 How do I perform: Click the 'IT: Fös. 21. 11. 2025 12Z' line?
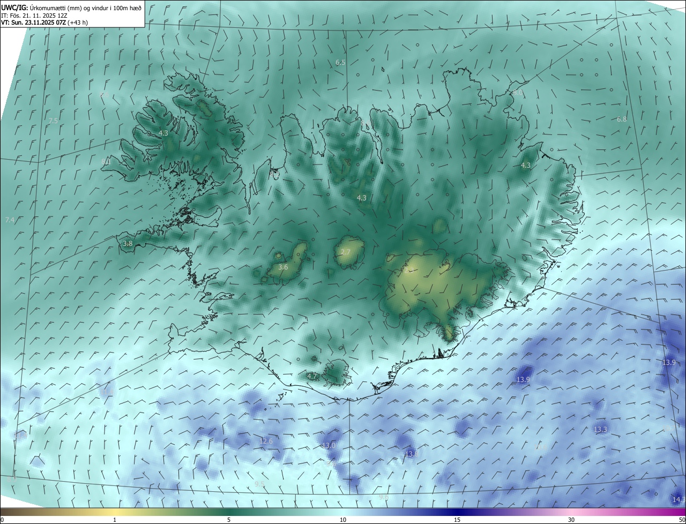click(33, 15)
